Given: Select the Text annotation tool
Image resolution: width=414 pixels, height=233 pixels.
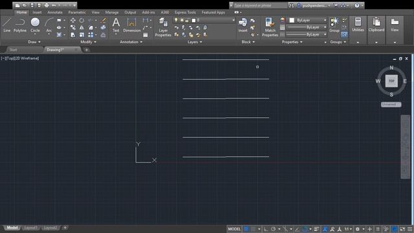Looking at the screenshot, I should (116, 25).
